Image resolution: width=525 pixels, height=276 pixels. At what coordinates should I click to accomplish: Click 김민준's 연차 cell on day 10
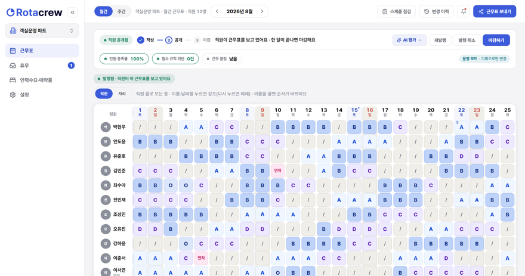point(277,171)
